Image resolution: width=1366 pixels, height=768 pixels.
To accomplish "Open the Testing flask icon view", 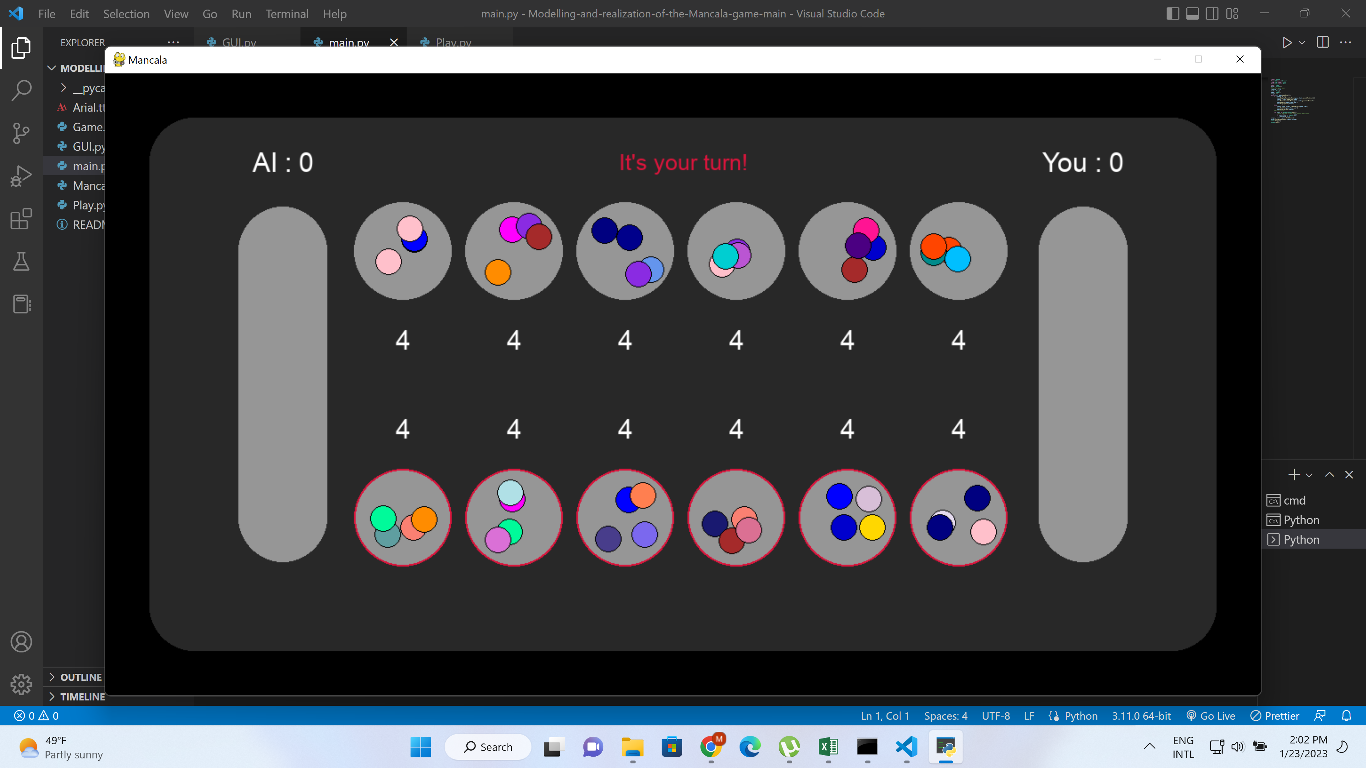I will tap(21, 261).
